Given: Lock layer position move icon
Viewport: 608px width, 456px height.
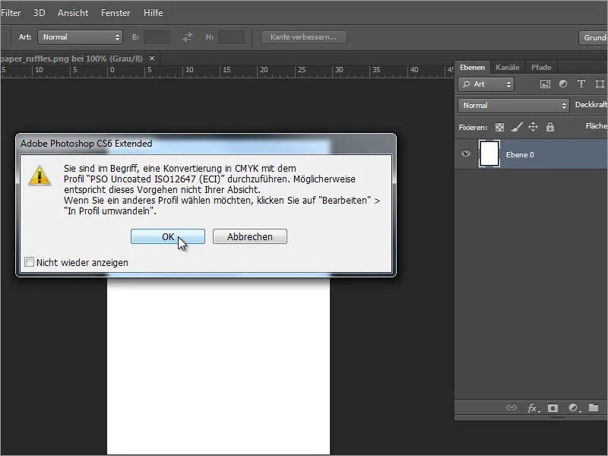Looking at the screenshot, I should tap(534, 127).
